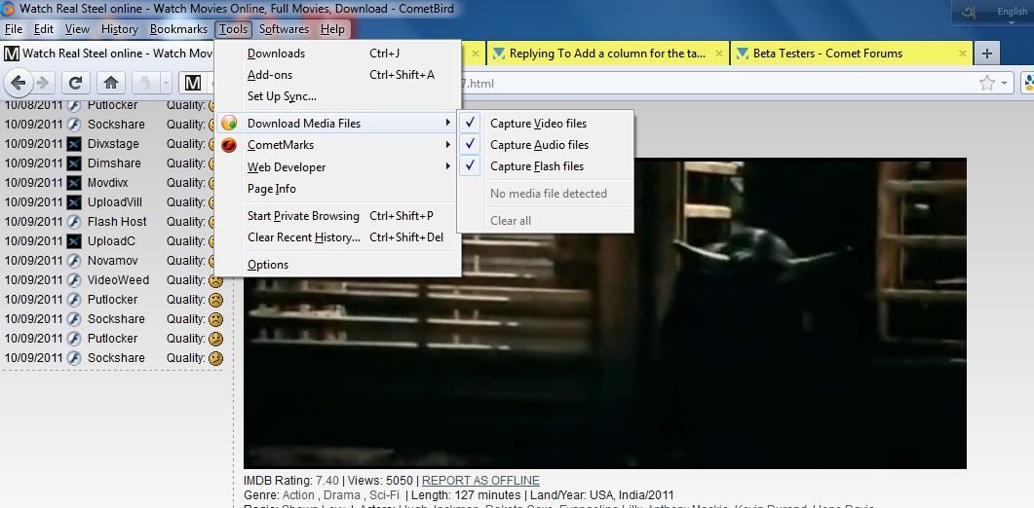This screenshot has height=508, width=1034.
Task: Click the forward arrow navigation button
Action: click(43, 83)
